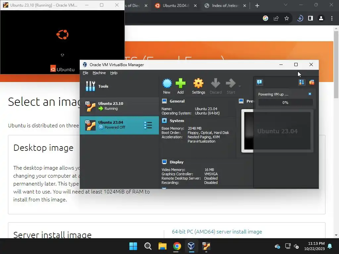The width and height of the screenshot is (339, 254).
Task: Open the Windows notification bell
Action: point(330,246)
